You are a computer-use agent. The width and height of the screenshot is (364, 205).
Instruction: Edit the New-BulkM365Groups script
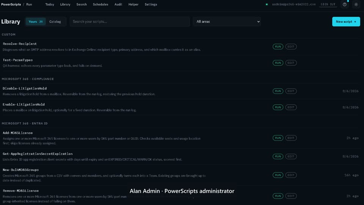(291, 175)
